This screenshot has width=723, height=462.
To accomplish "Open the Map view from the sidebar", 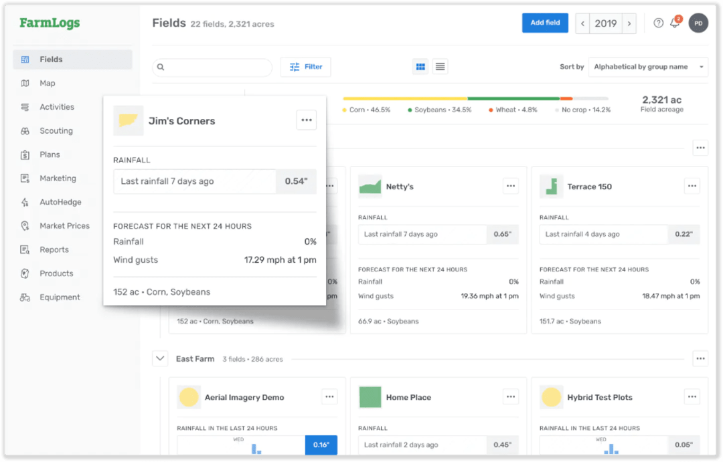I will [48, 83].
